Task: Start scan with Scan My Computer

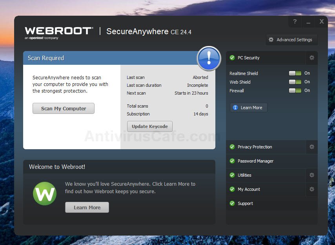Action: pyautogui.click(x=64, y=108)
